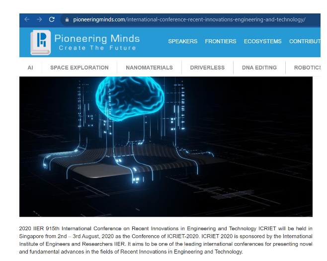327x261 pixels.
Task: Open the ECOSYSTEMS menu
Action: [263, 41]
